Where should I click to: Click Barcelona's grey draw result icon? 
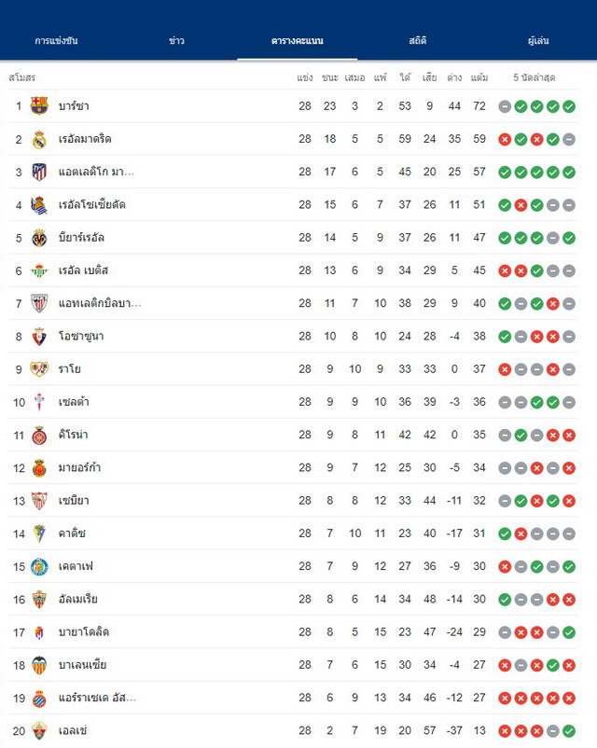(505, 106)
